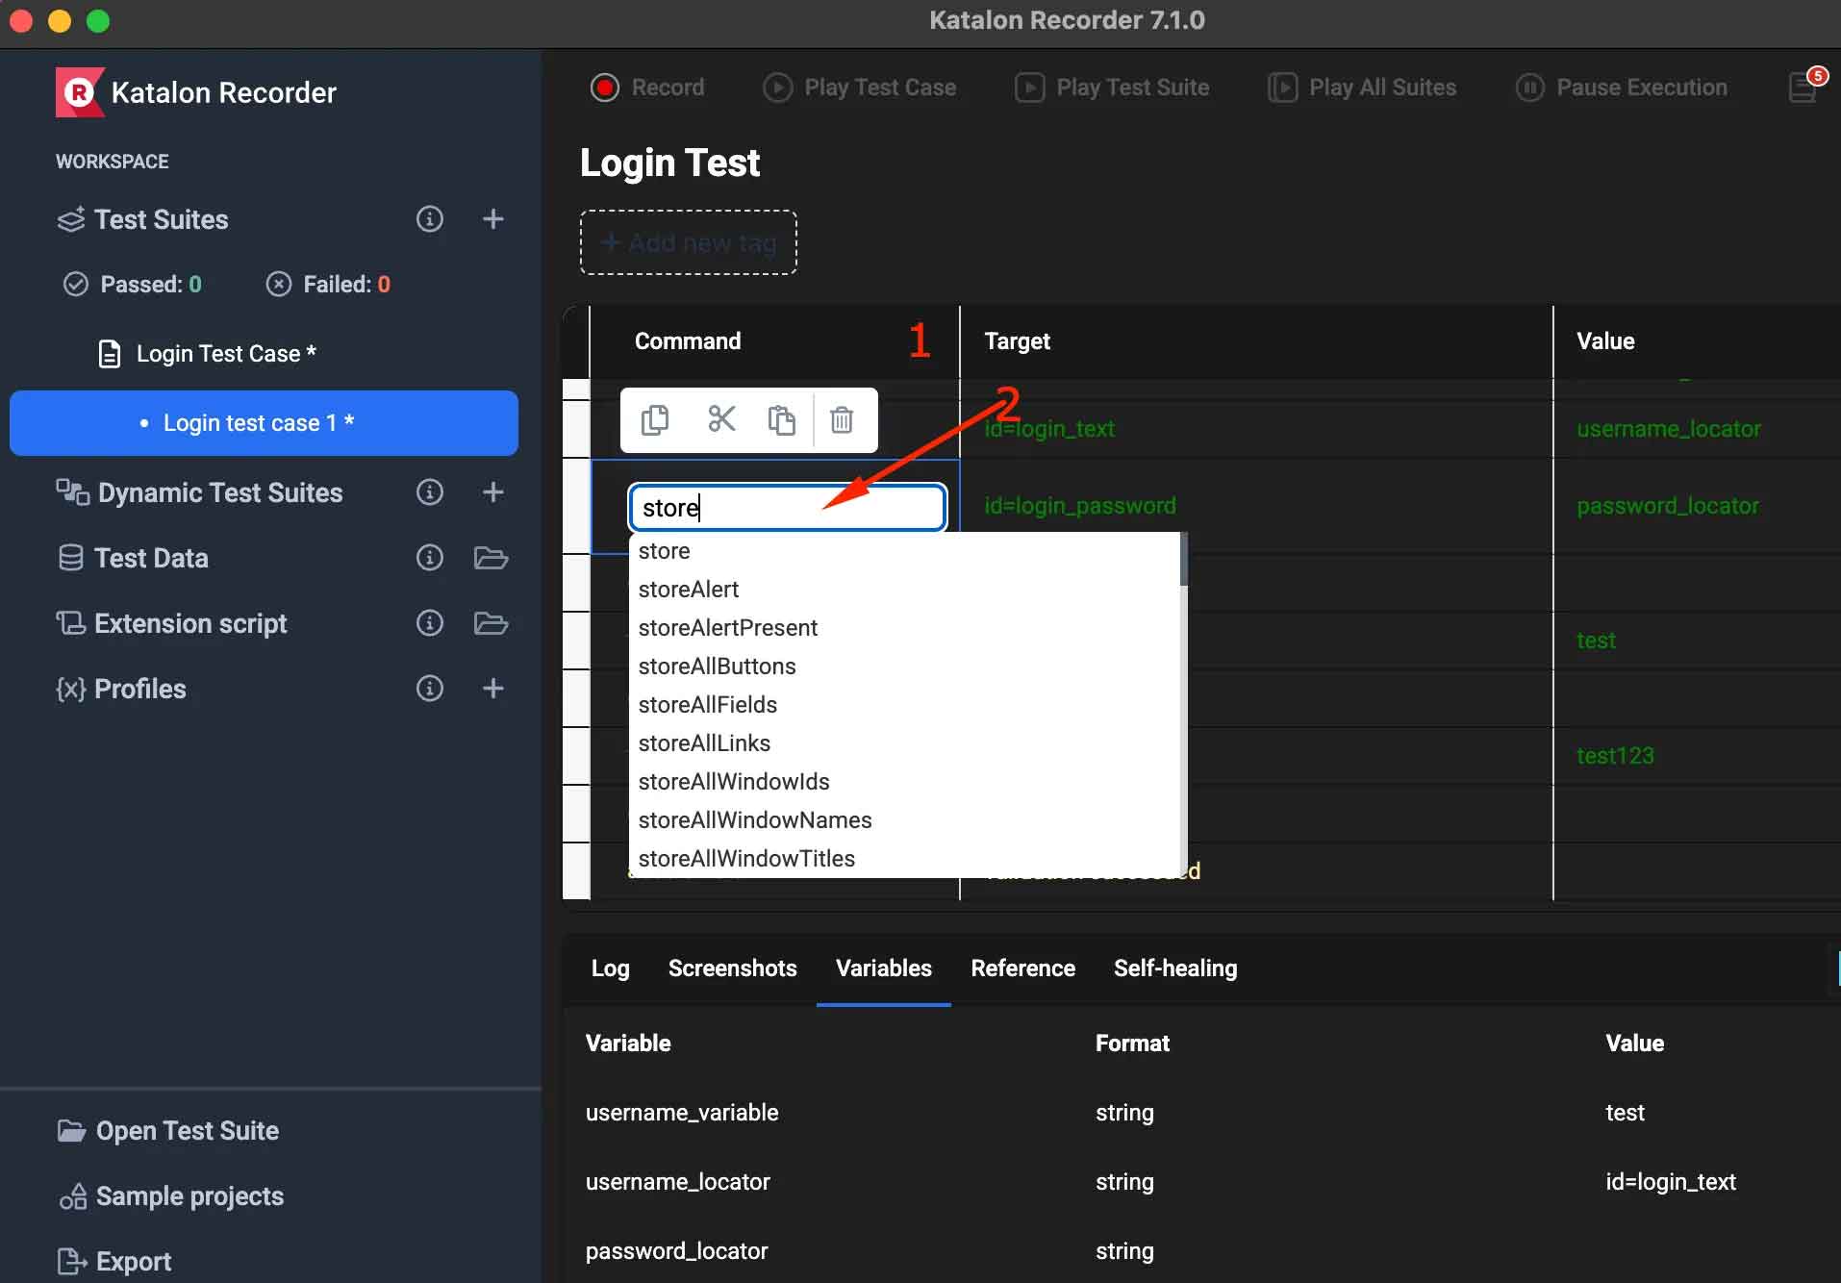
Task: Open the Self-healing tab
Action: [x=1174, y=969]
